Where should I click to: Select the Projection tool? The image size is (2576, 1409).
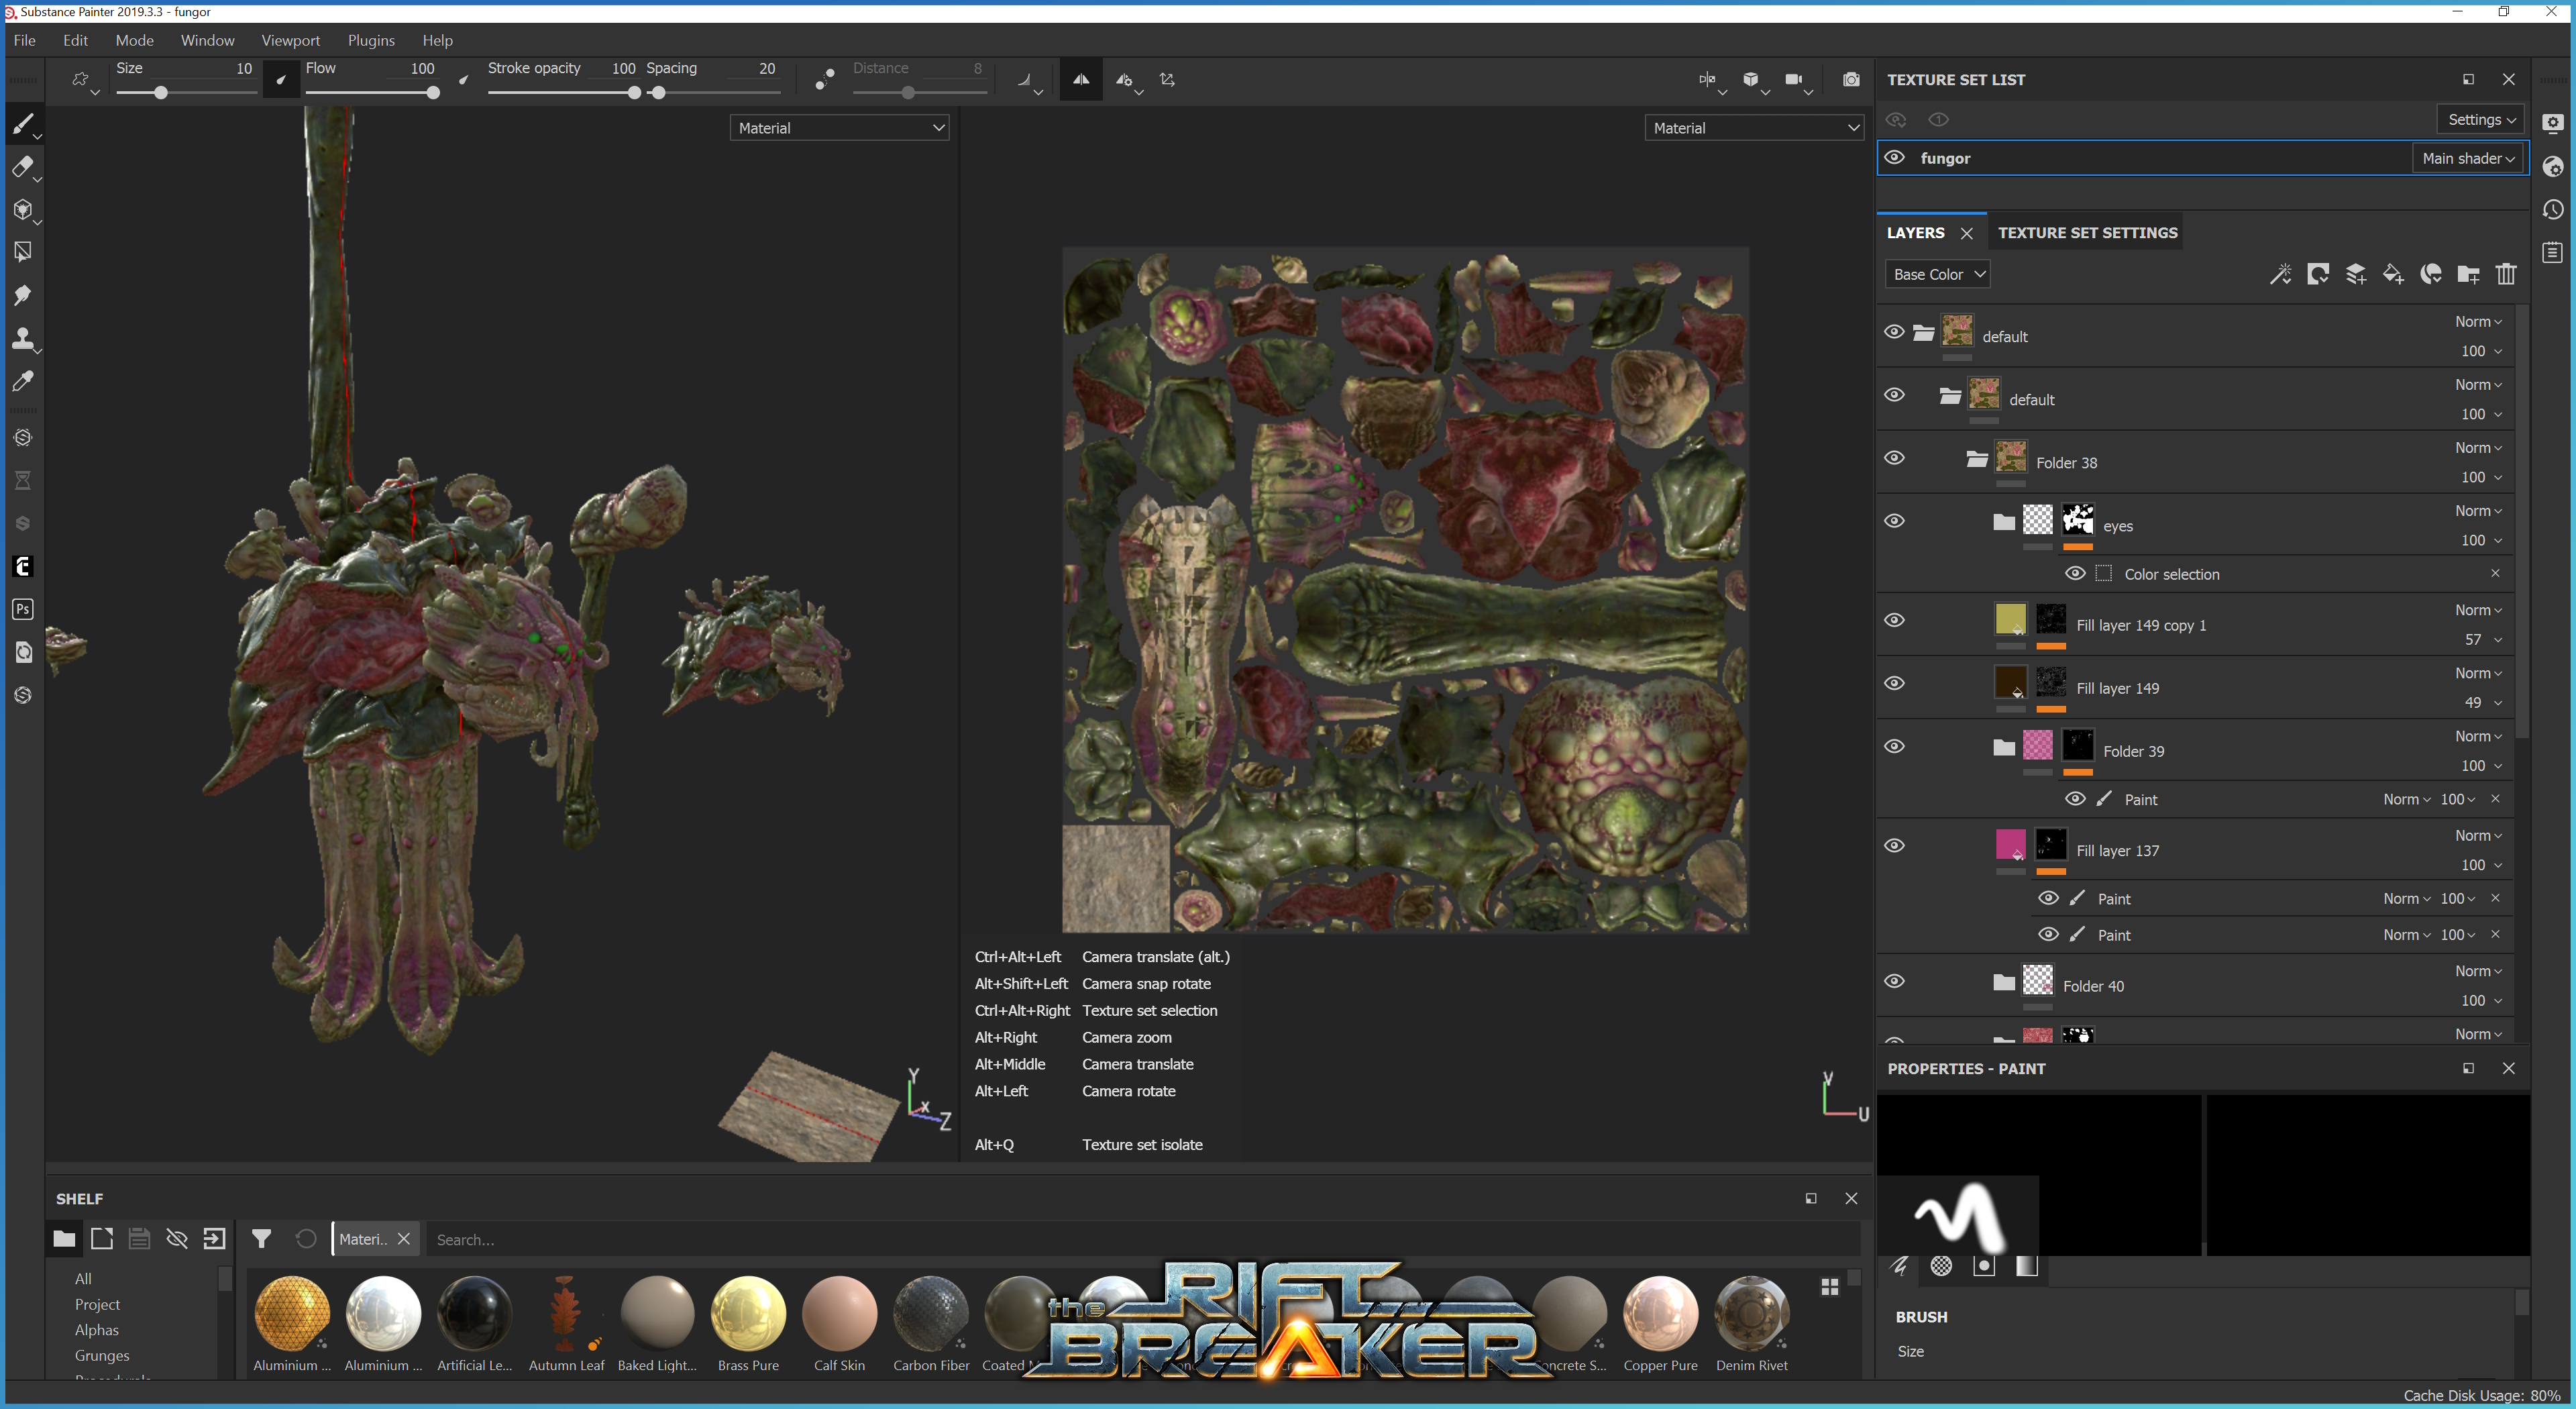tap(22, 210)
